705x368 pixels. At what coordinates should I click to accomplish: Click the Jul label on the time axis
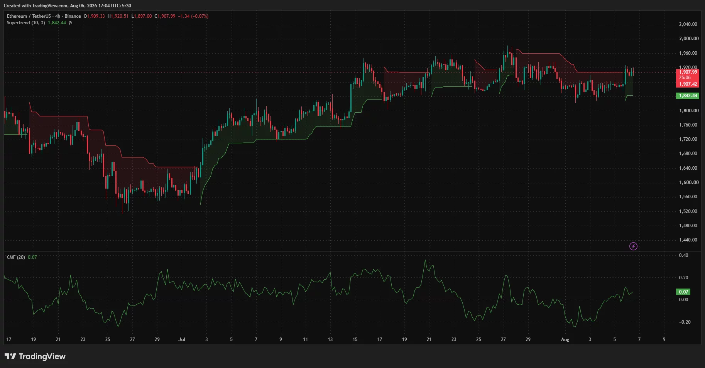[x=182, y=339]
